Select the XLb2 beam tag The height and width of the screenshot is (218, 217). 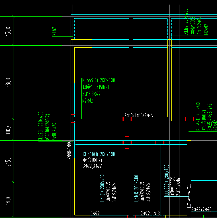(54, 31)
